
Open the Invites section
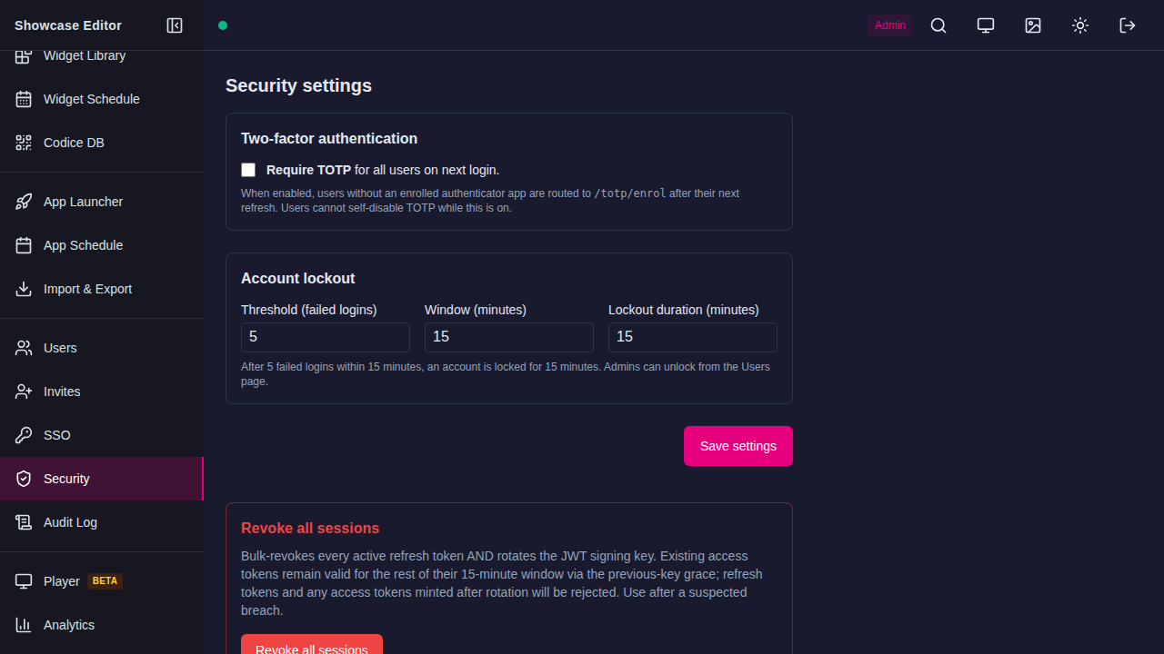[102, 391]
